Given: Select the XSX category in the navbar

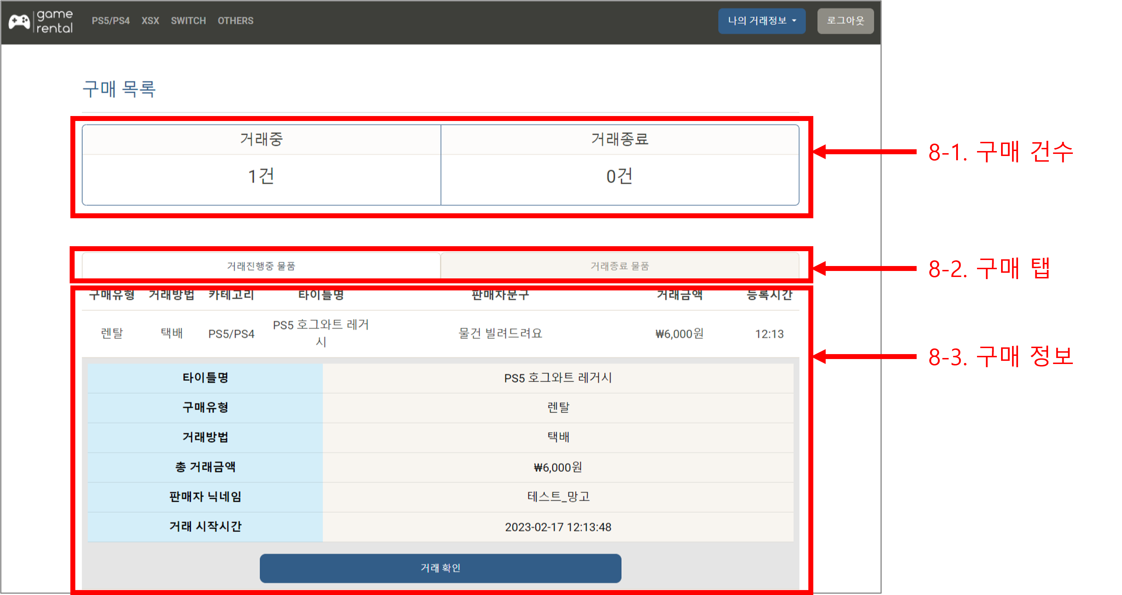Looking at the screenshot, I should pyautogui.click(x=150, y=21).
